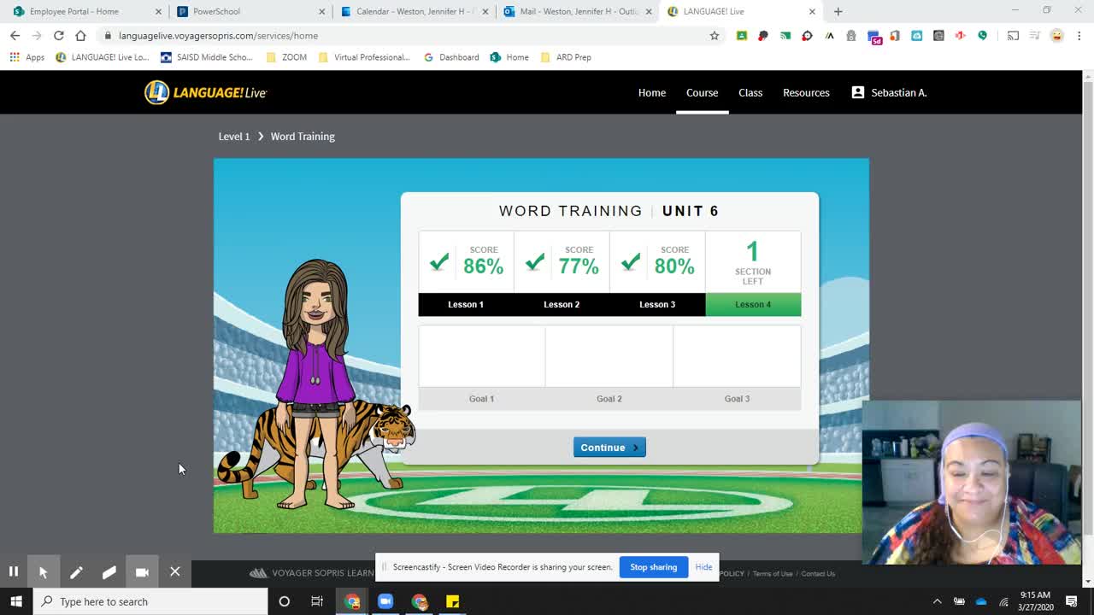Switch to the Calendar - Weston tab
The width and height of the screenshot is (1094, 615).
click(413, 11)
